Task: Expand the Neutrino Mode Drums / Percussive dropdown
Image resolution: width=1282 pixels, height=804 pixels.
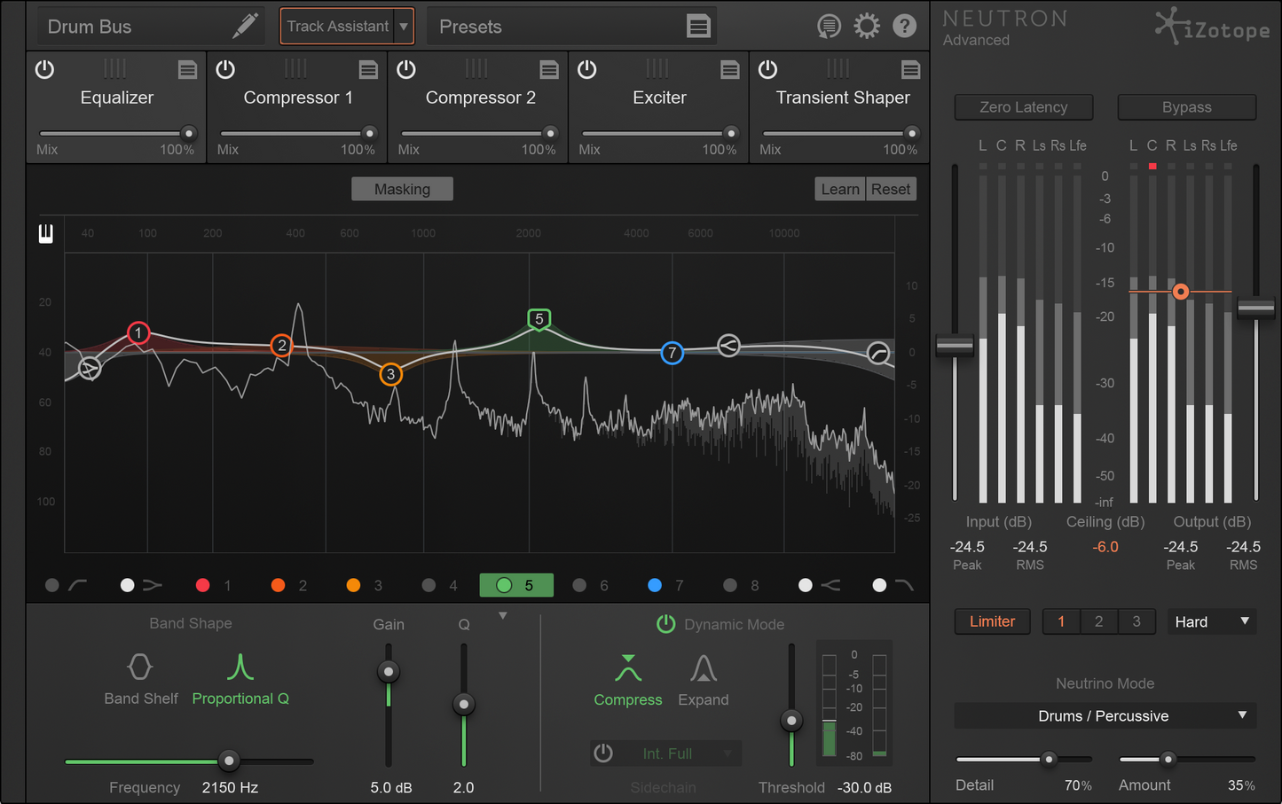Action: coord(1241,715)
